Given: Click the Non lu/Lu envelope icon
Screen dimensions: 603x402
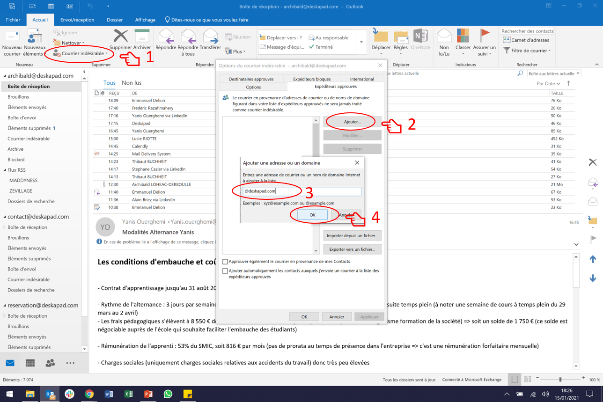Looking at the screenshot, I should (x=444, y=36).
